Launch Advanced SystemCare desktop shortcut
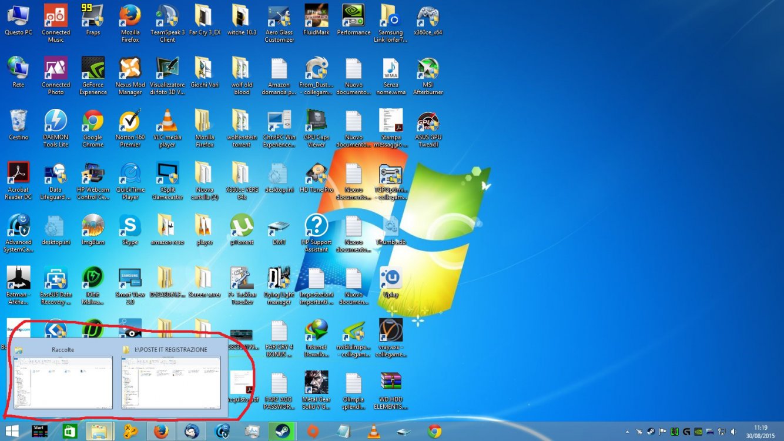Screen dimensions: 784x441 pyautogui.click(x=18, y=233)
